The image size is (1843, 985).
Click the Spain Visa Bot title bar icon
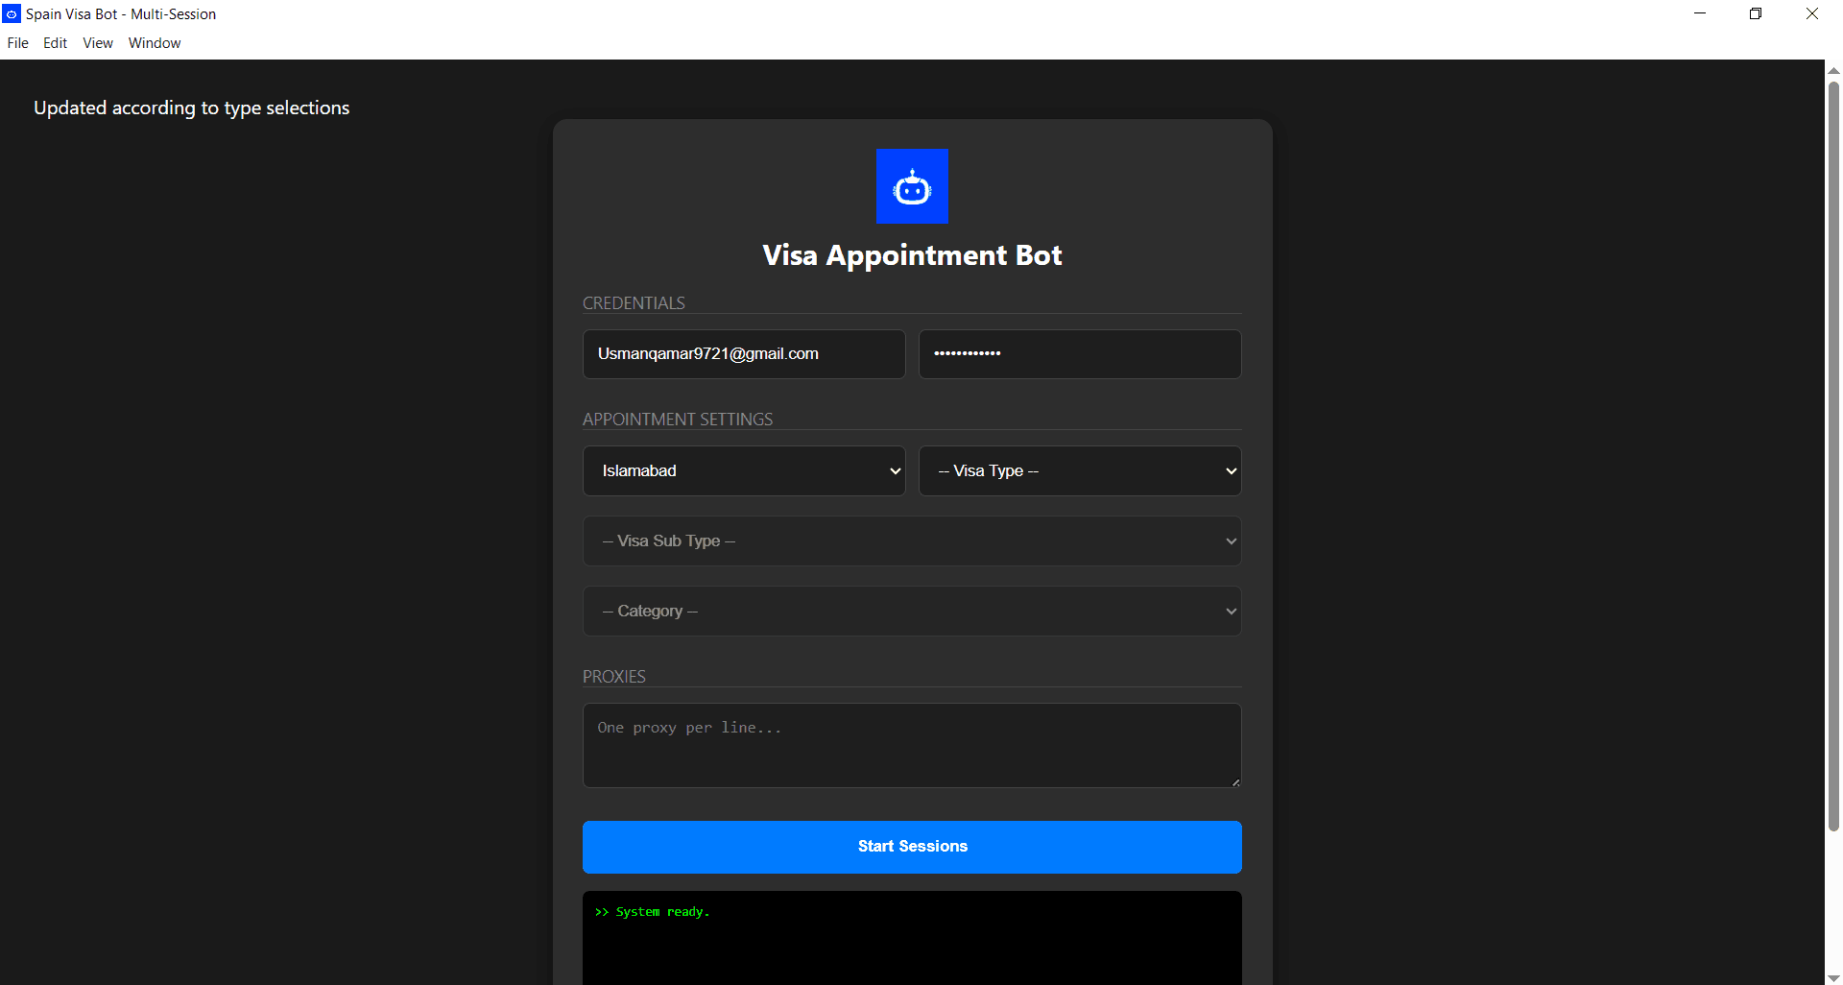[12, 14]
